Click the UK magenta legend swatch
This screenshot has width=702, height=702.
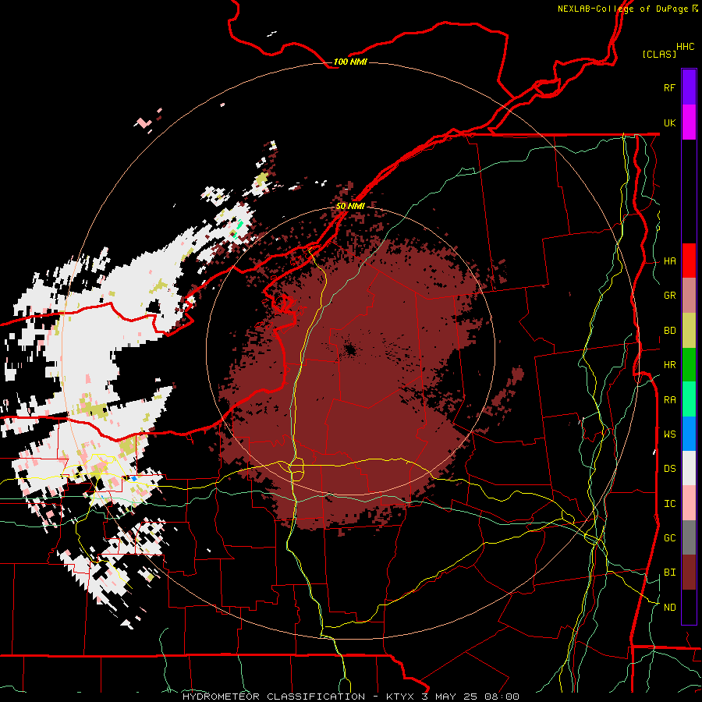689,122
